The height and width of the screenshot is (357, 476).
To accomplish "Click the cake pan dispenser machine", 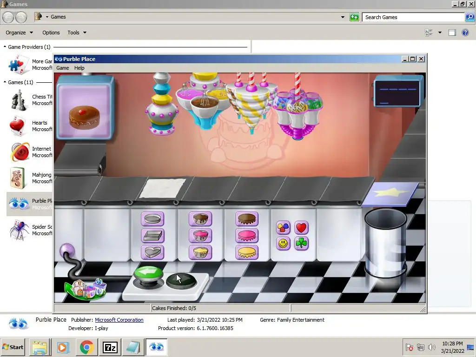I will (x=162, y=104).
